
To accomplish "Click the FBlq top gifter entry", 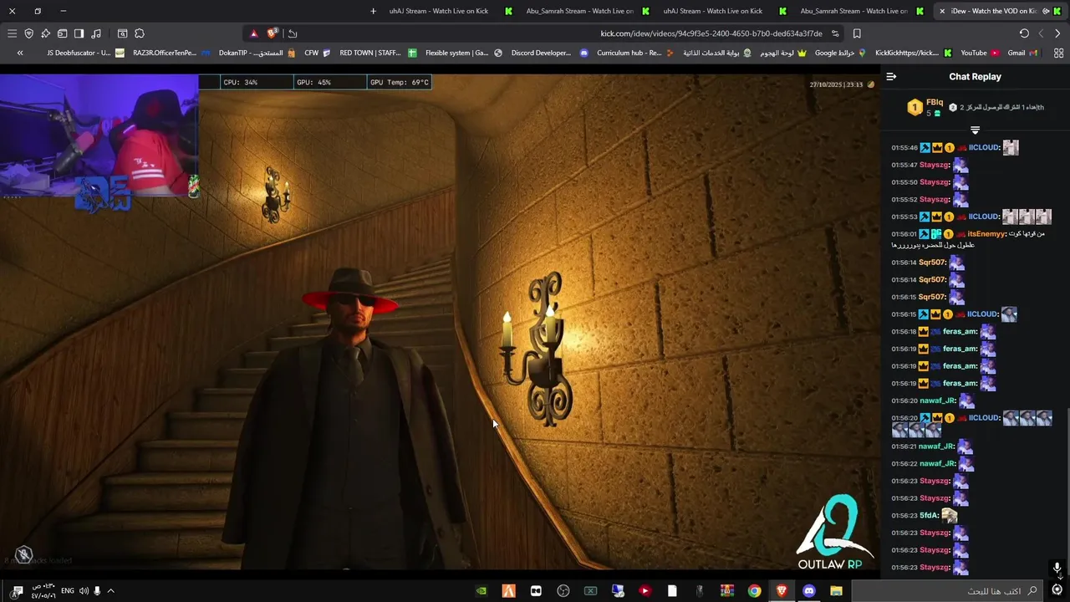I will pos(925,107).
